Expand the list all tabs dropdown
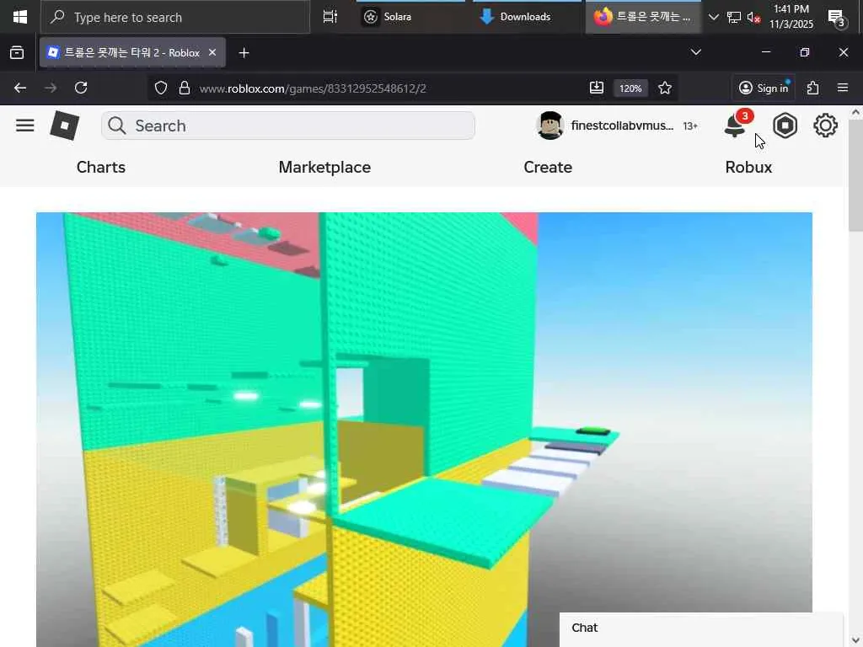The width and height of the screenshot is (863, 647). (695, 52)
